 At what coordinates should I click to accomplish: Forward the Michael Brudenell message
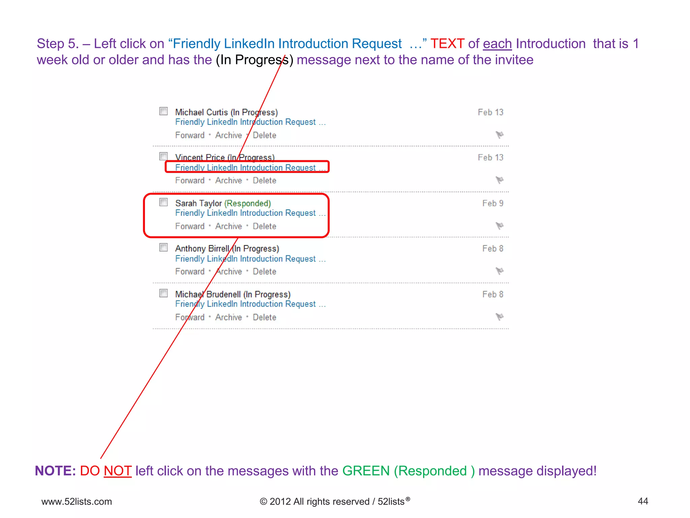[x=190, y=317]
